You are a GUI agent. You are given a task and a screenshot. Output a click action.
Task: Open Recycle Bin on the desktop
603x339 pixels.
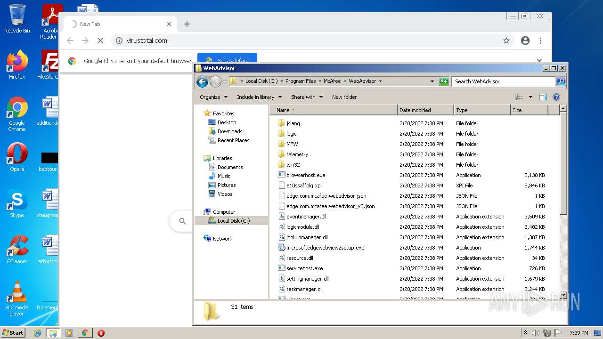17,19
